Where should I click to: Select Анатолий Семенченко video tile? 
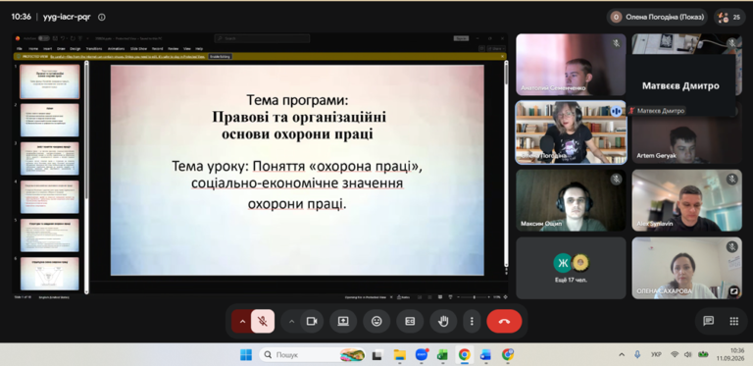[x=571, y=65]
